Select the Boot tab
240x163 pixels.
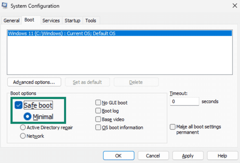tap(31, 20)
